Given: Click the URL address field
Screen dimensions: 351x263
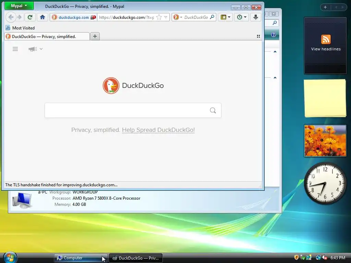Looking at the screenshot, I should tap(126, 17).
